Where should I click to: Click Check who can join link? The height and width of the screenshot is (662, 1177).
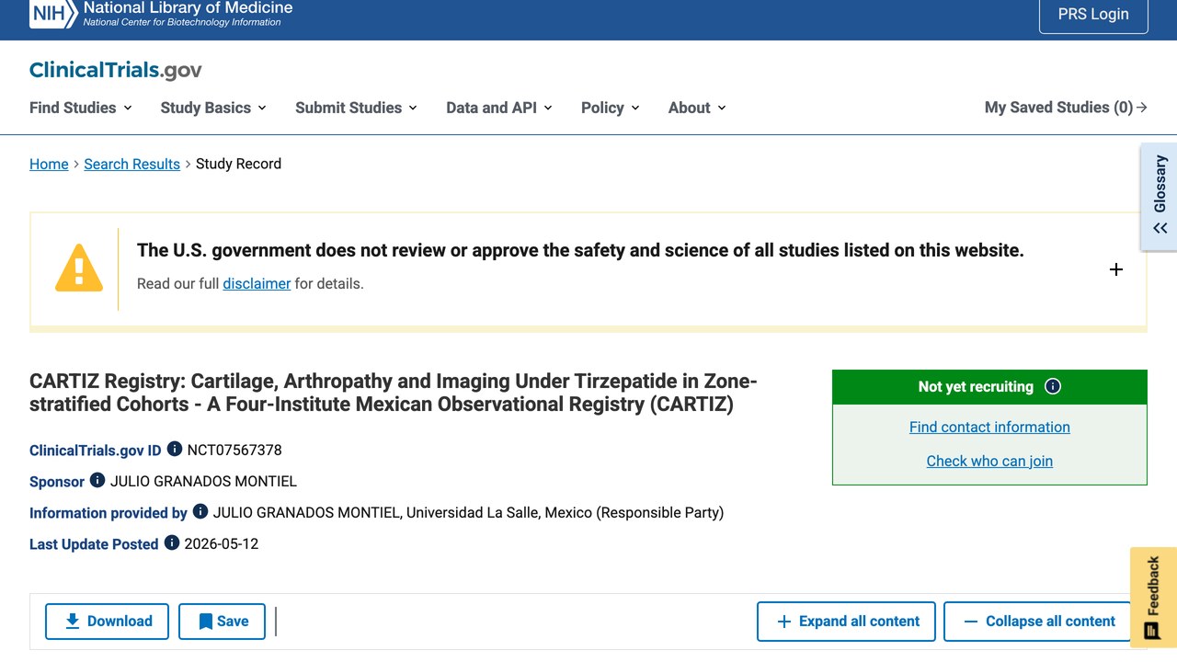pyautogui.click(x=989, y=461)
